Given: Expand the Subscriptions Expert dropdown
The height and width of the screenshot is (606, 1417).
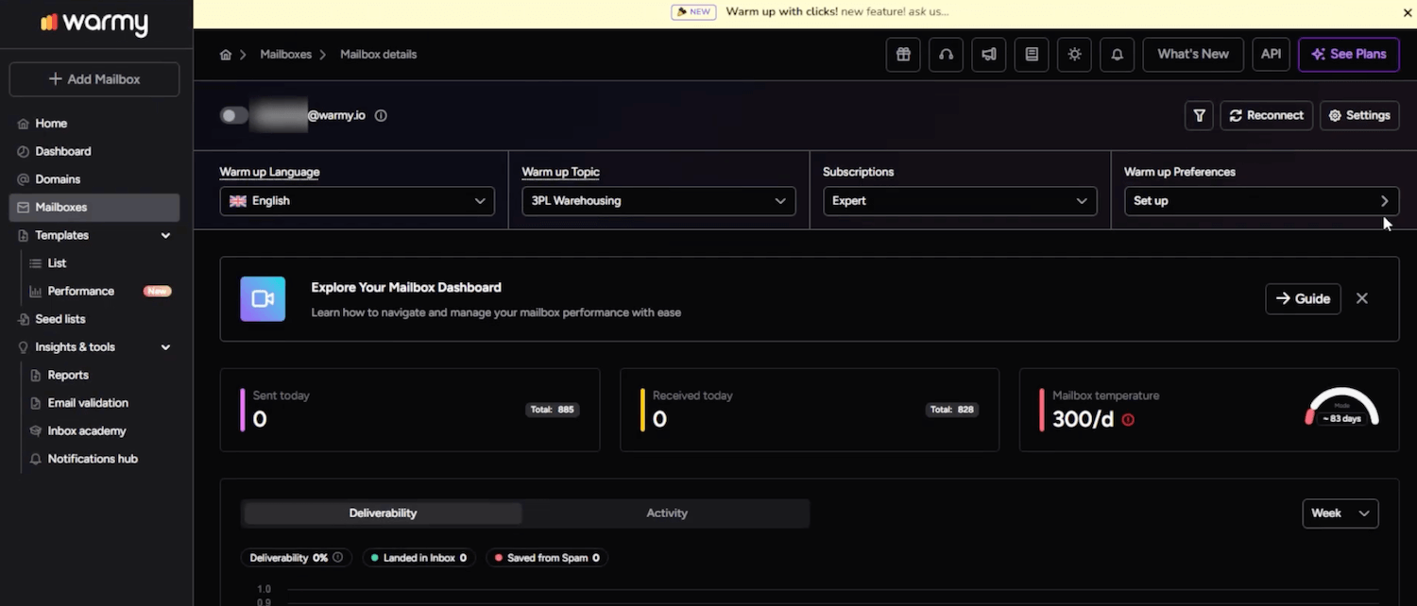Looking at the screenshot, I should tap(959, 201).
